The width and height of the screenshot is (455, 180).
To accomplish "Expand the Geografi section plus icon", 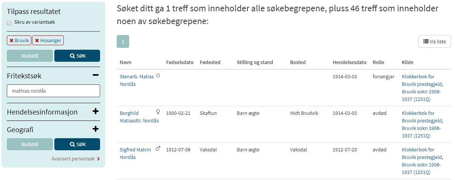I will 96,129.
